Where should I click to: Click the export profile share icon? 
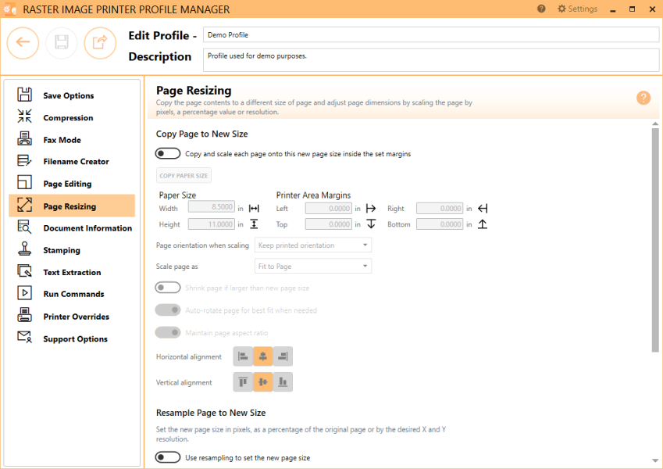[x=100, y=43]
